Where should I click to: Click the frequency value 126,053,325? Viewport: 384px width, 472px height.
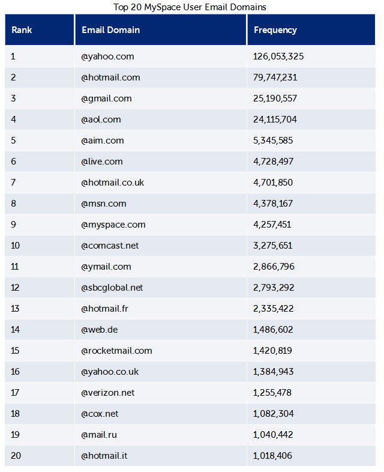[278, 56]
